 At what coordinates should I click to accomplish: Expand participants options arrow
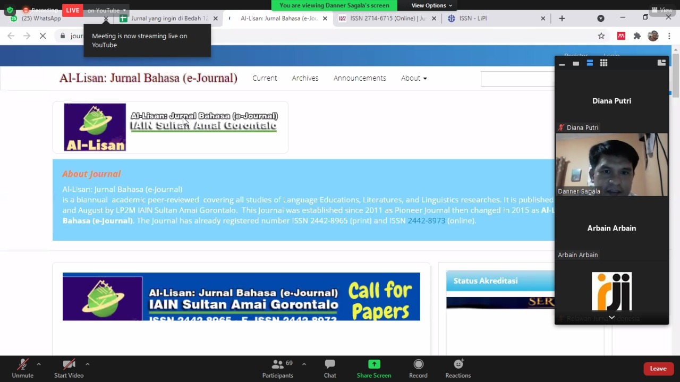(x=304, y=364)
